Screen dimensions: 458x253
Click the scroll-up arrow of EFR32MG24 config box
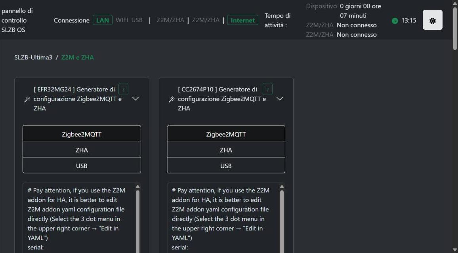137,187
